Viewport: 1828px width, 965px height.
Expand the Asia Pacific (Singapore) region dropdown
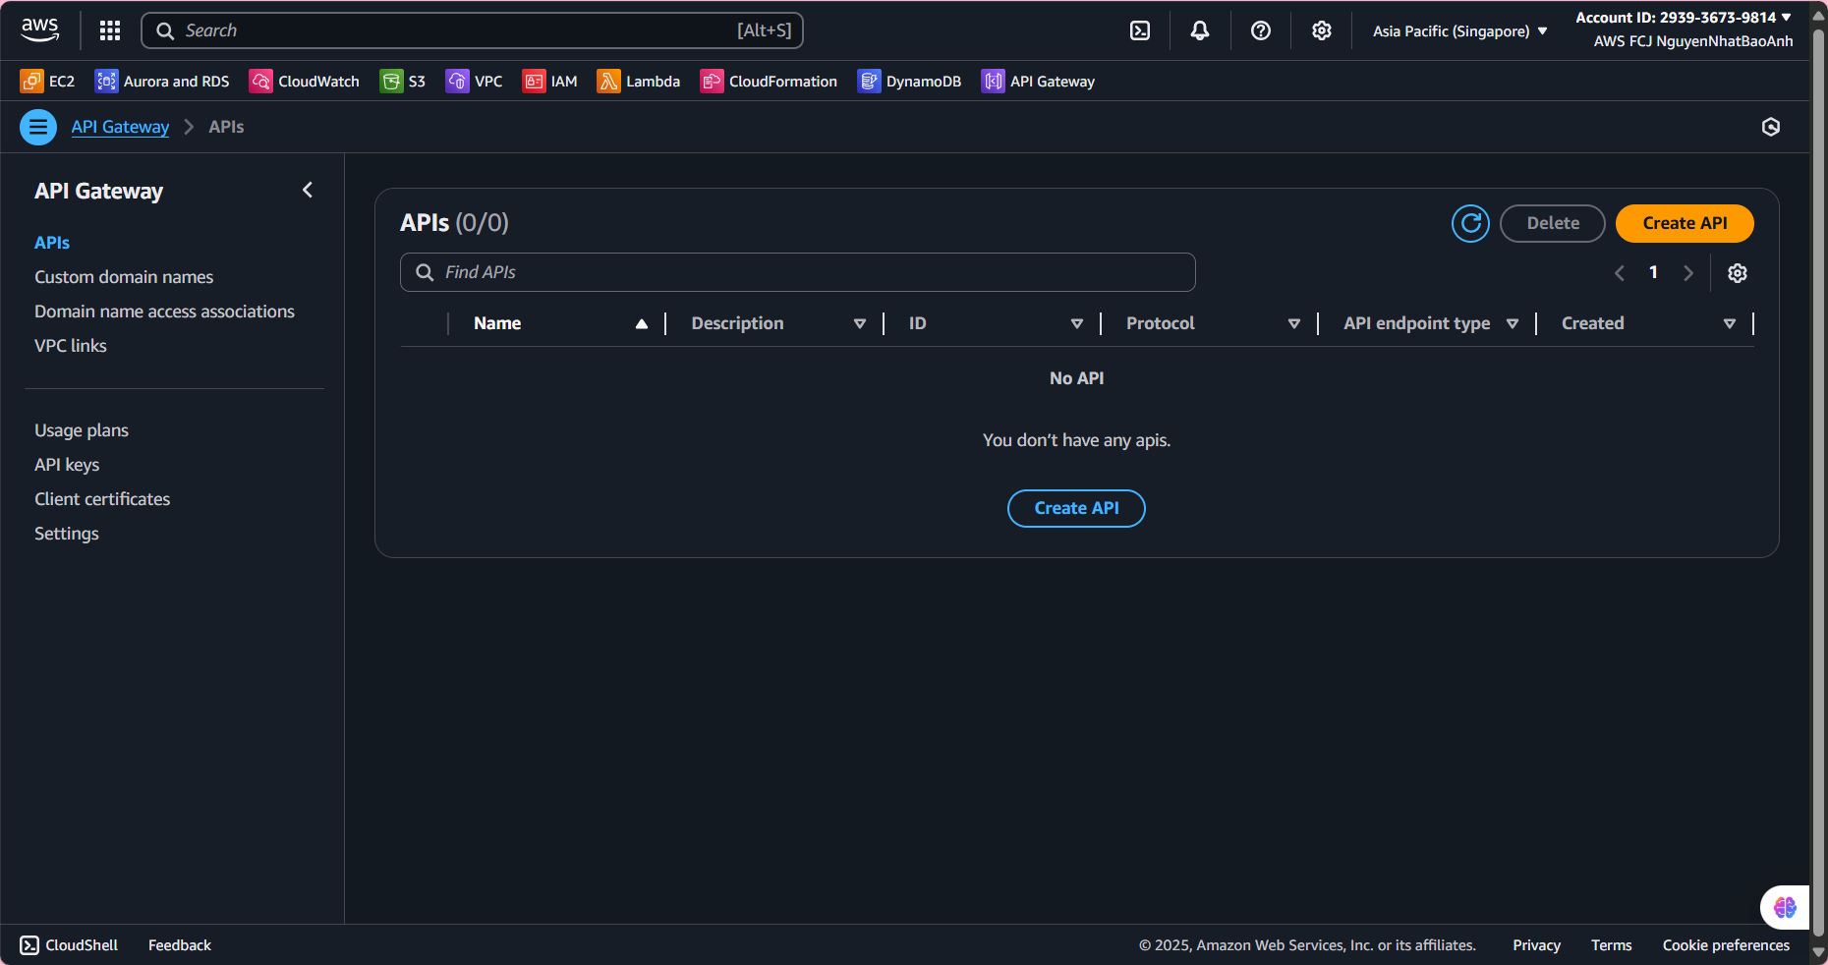pyautogui.click(x=1459, y=31)
